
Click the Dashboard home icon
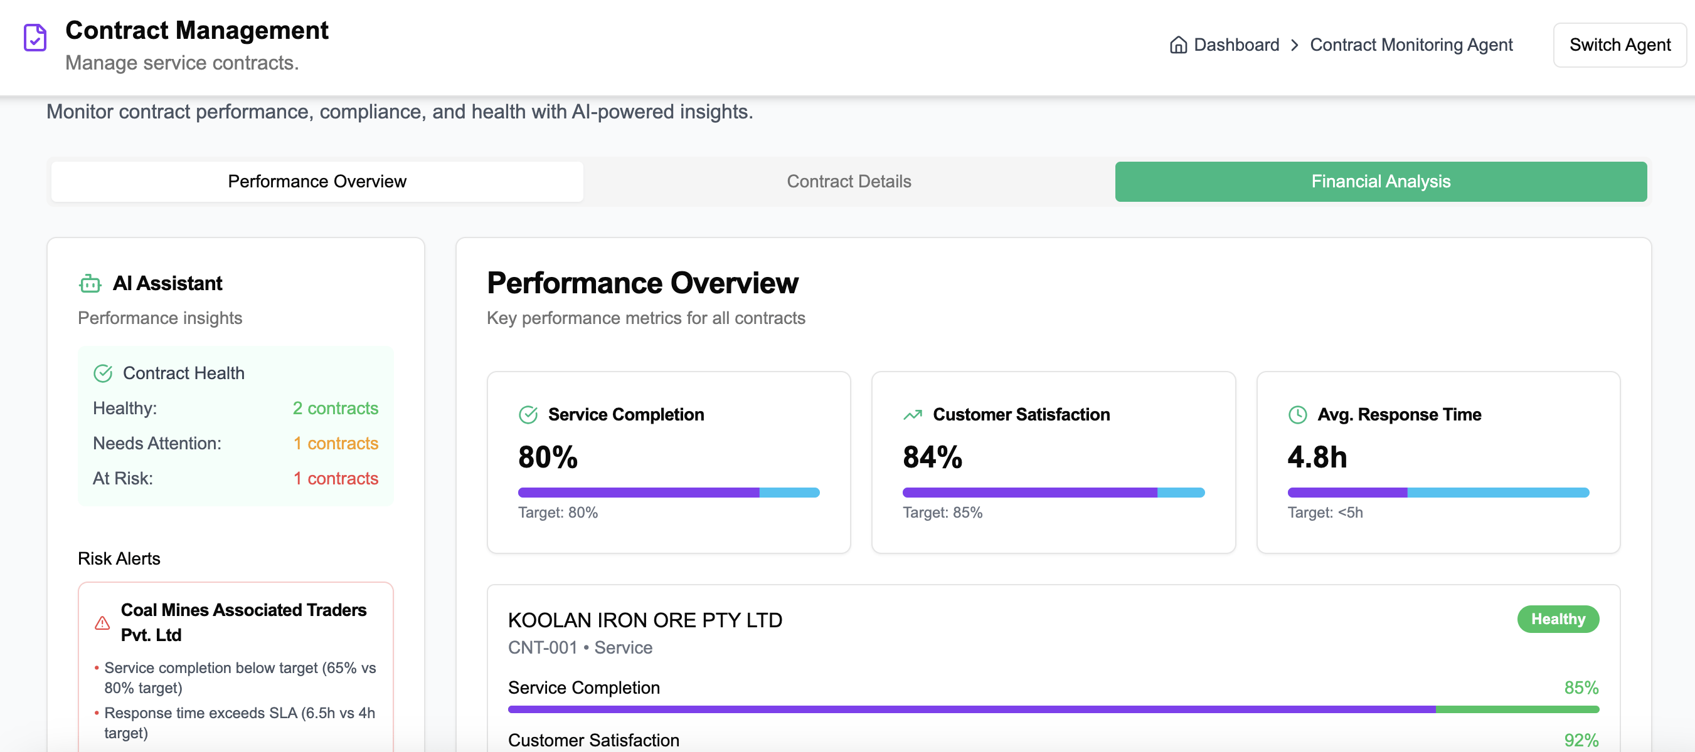[x=1178, y=44]
